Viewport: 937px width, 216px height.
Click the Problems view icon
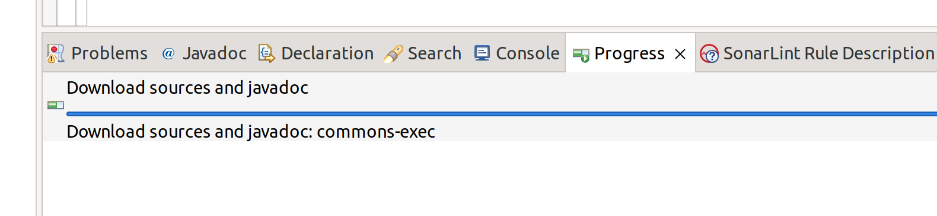pos(56,53)
